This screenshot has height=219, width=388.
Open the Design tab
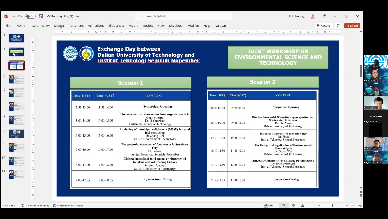coord(59,26)
